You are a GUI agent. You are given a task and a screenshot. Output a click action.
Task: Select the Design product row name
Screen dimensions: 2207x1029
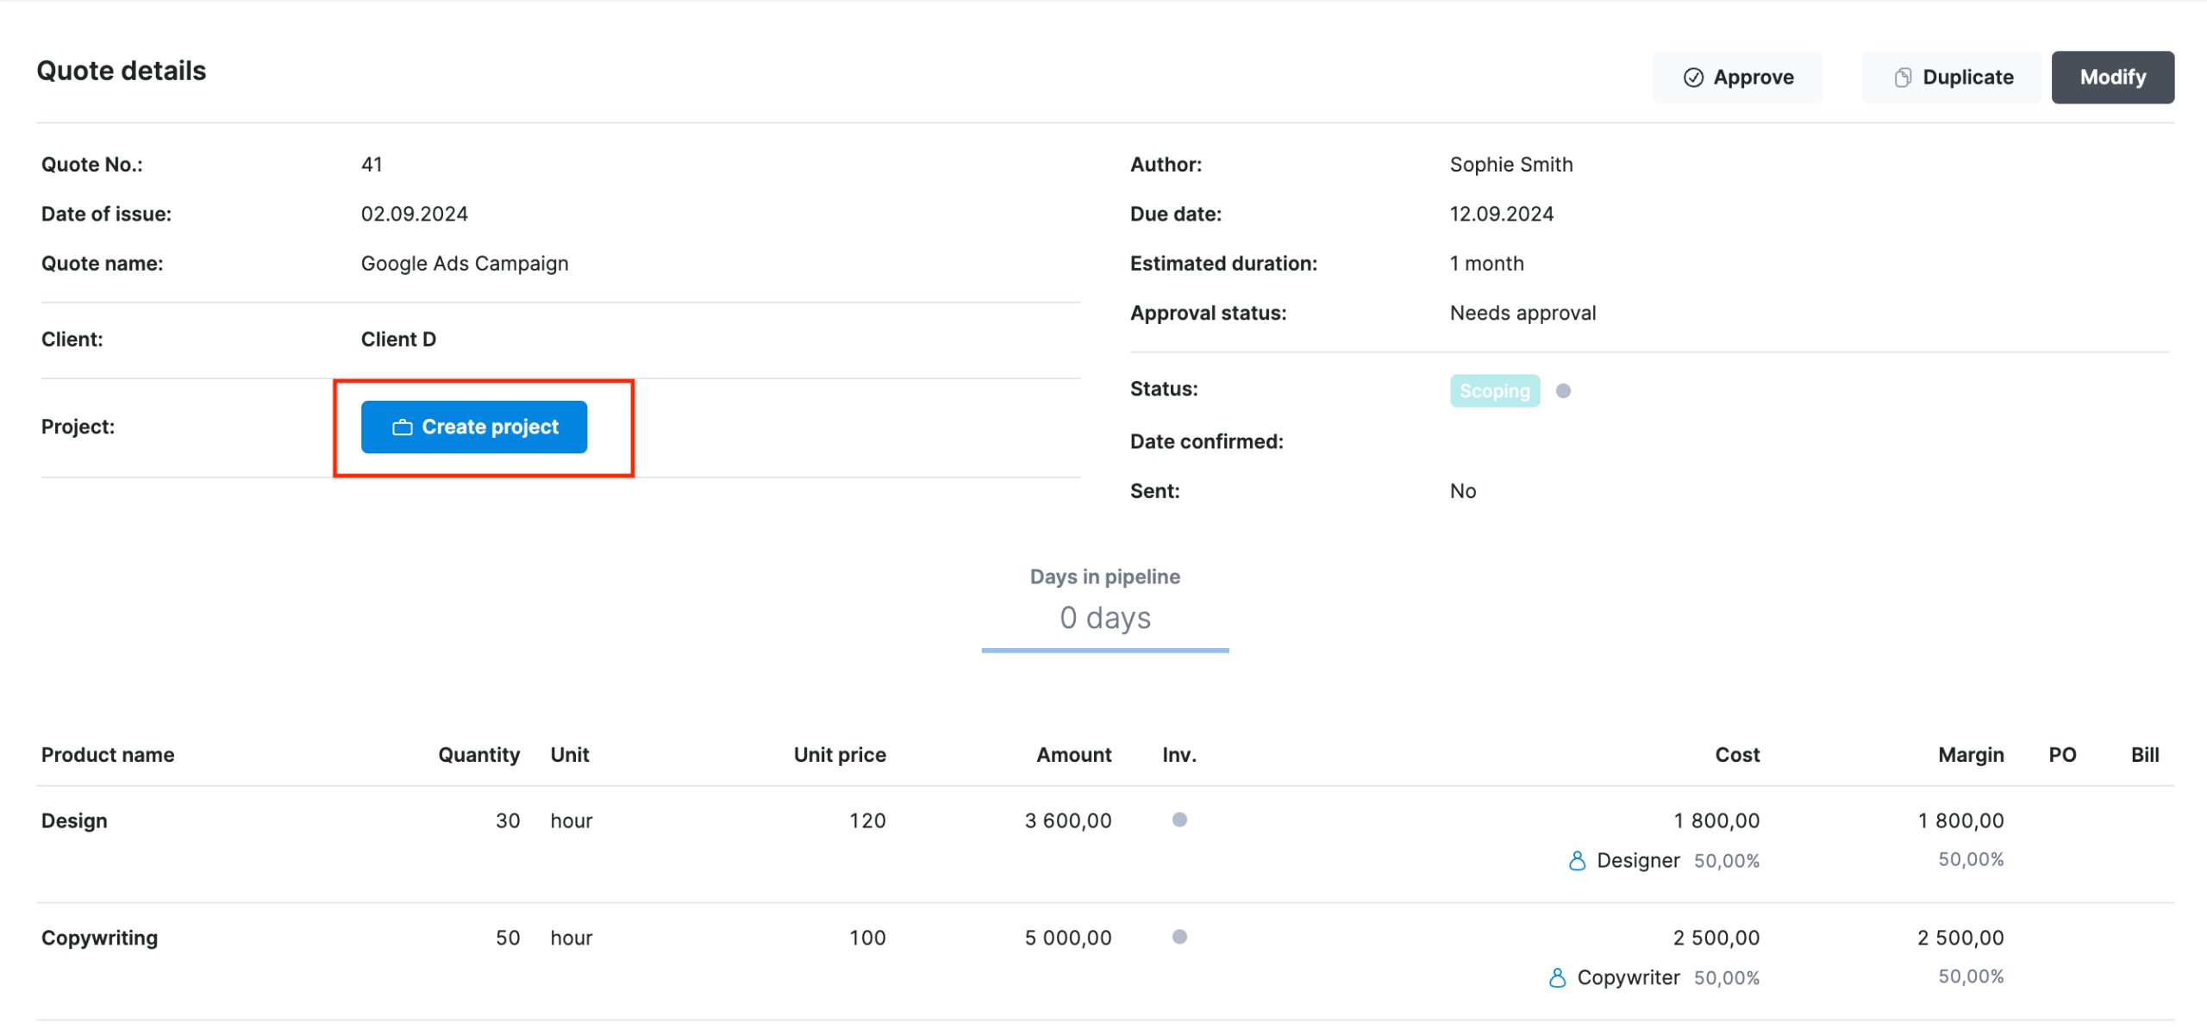pos(74,820)
